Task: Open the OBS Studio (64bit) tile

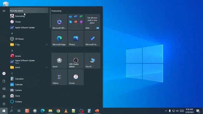Action: 76,60
